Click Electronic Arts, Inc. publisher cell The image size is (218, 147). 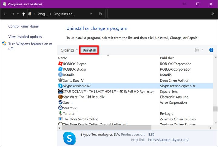(174, 97)
